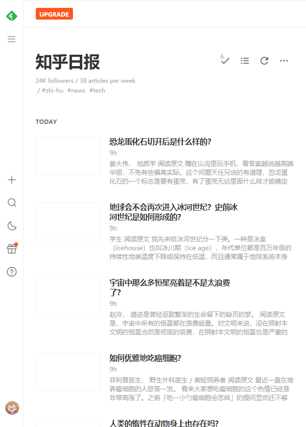
Task: Open the list layout view options
Action: pos(245,61)
